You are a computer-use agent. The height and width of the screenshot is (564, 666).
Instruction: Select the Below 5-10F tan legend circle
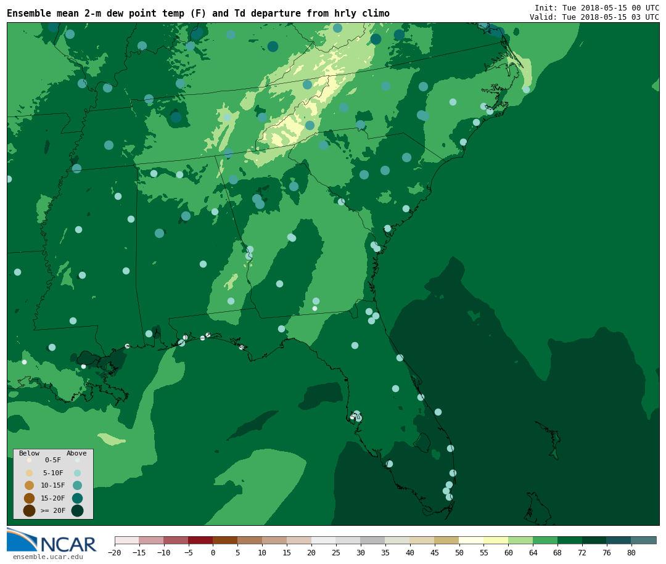pos(29,473)
